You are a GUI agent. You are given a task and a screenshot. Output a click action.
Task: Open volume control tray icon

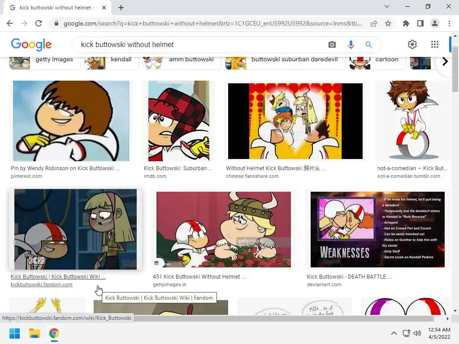pyautogui.click(x=417, y=333)
